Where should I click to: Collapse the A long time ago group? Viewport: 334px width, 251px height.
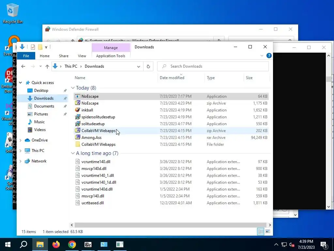click(x=73, y=153)
